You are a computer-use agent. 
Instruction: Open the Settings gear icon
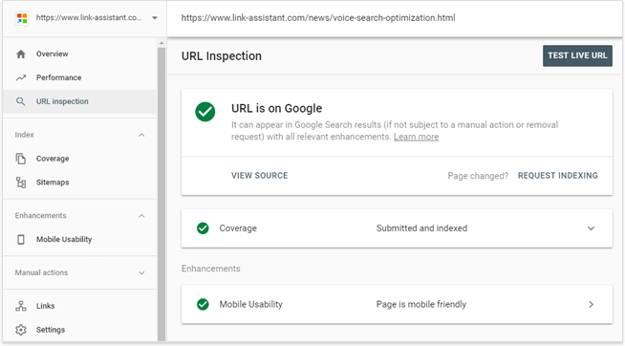(21, 330)
